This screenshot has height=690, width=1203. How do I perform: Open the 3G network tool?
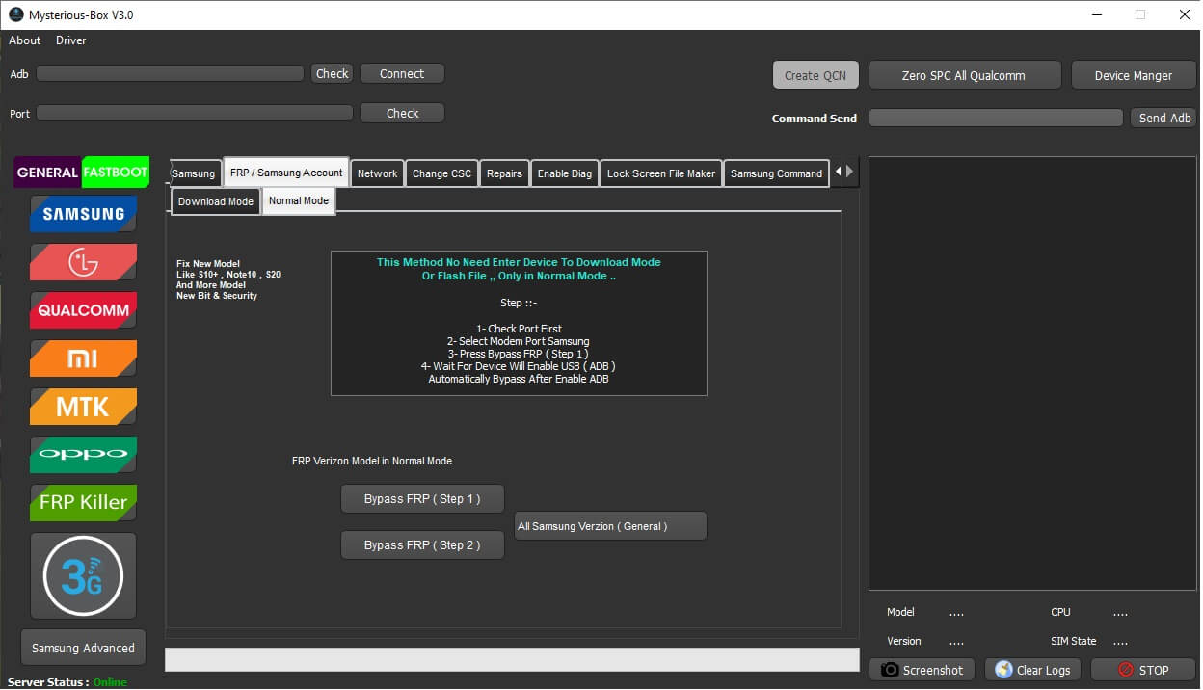[x=83, y=575]
